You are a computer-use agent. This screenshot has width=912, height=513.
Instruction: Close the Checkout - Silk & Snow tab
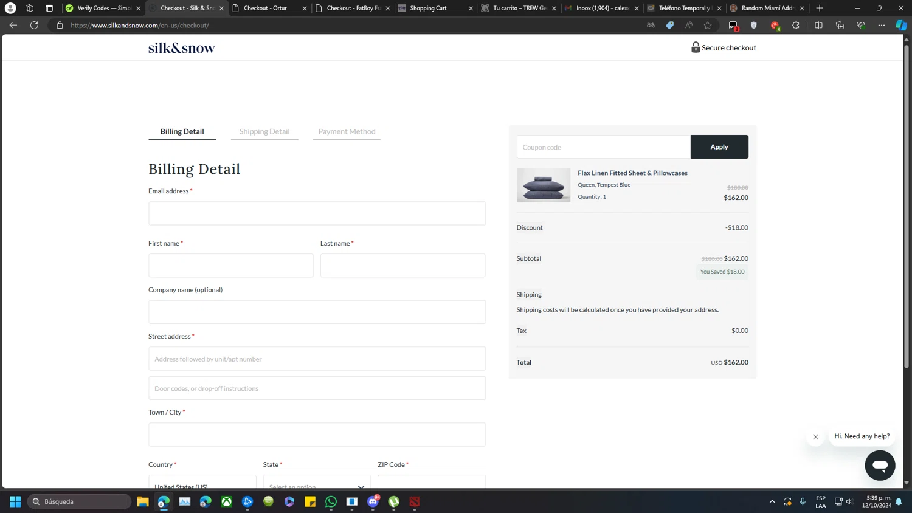tap(221, 9)
